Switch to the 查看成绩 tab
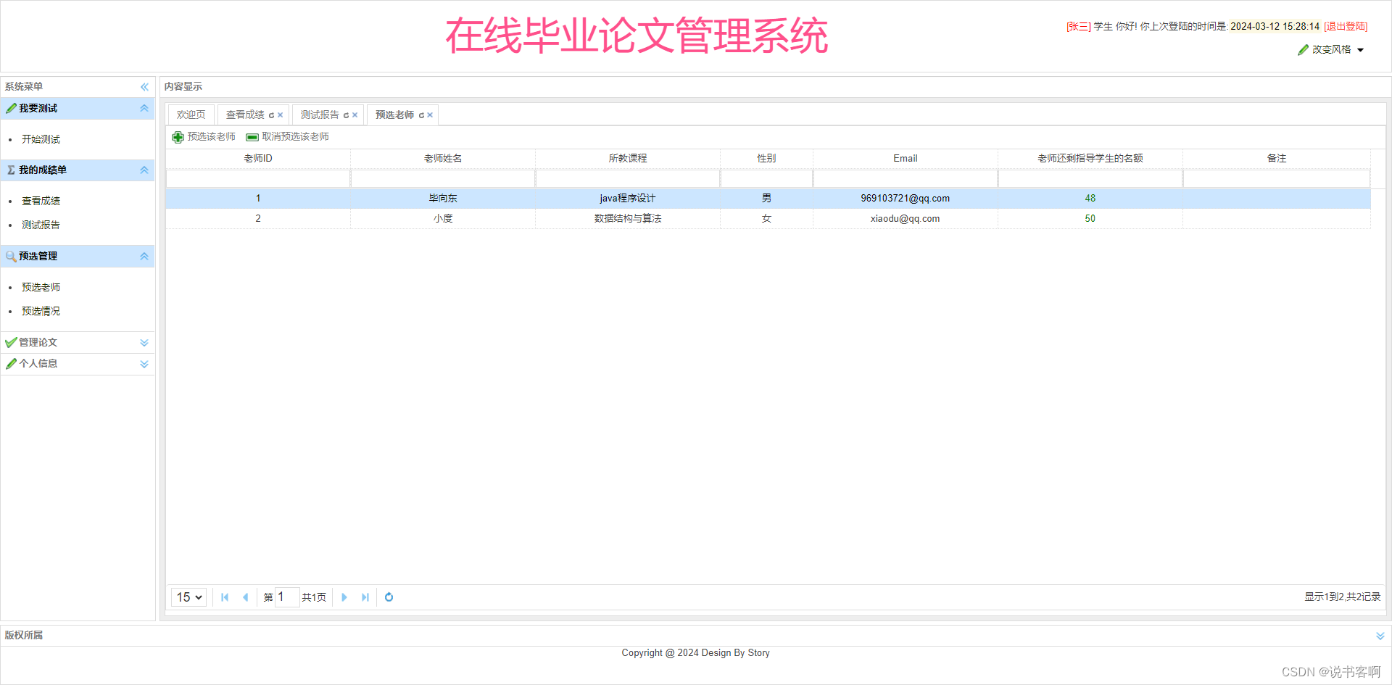Image resolution: width=1392 pixels, height=685 pixels. pyautogui.click(x=245, y=115)
